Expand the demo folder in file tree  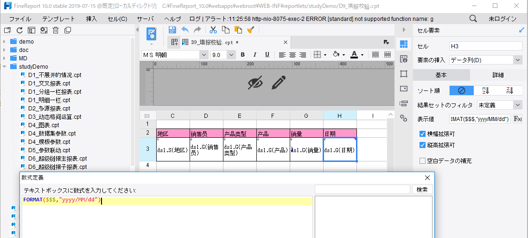click(5, 42)
